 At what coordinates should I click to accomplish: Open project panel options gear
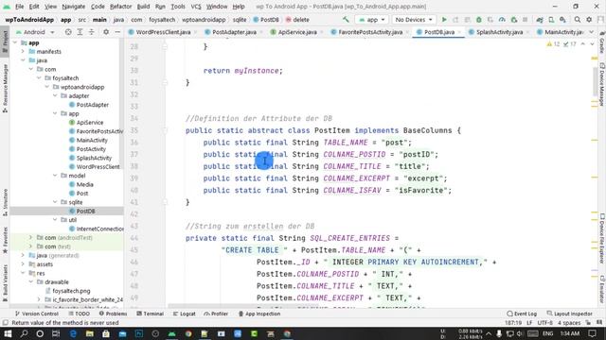coord(106,32)
